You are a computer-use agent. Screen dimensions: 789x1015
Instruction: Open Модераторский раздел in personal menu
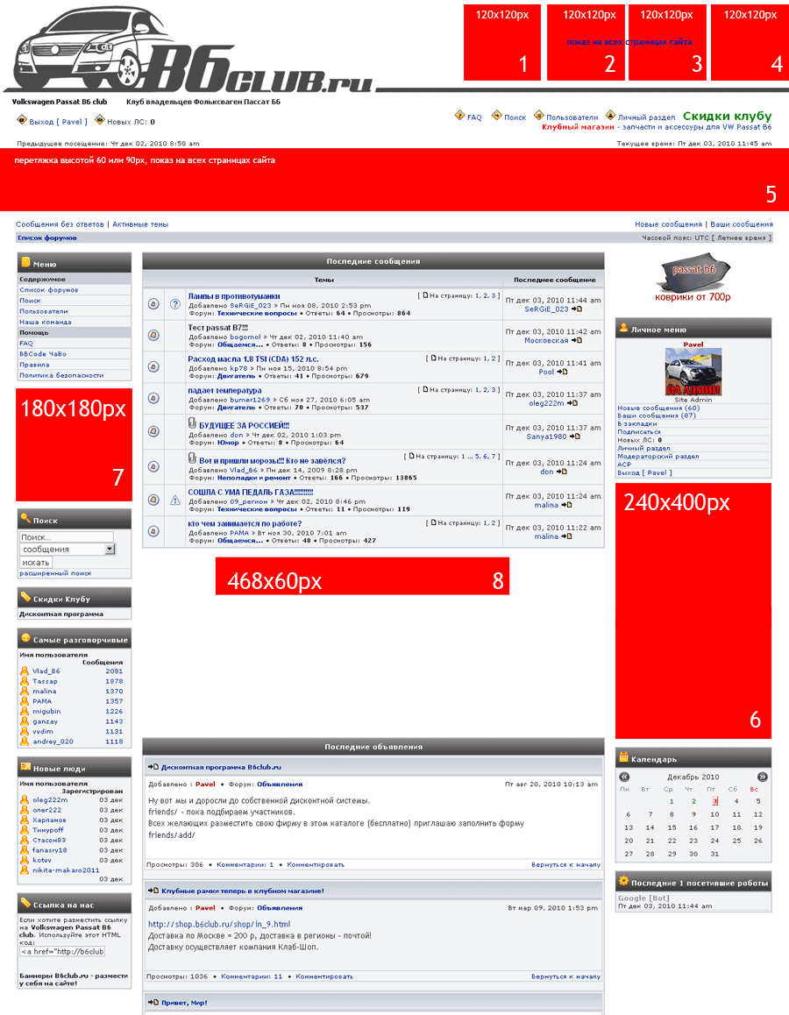pos(658,457)
